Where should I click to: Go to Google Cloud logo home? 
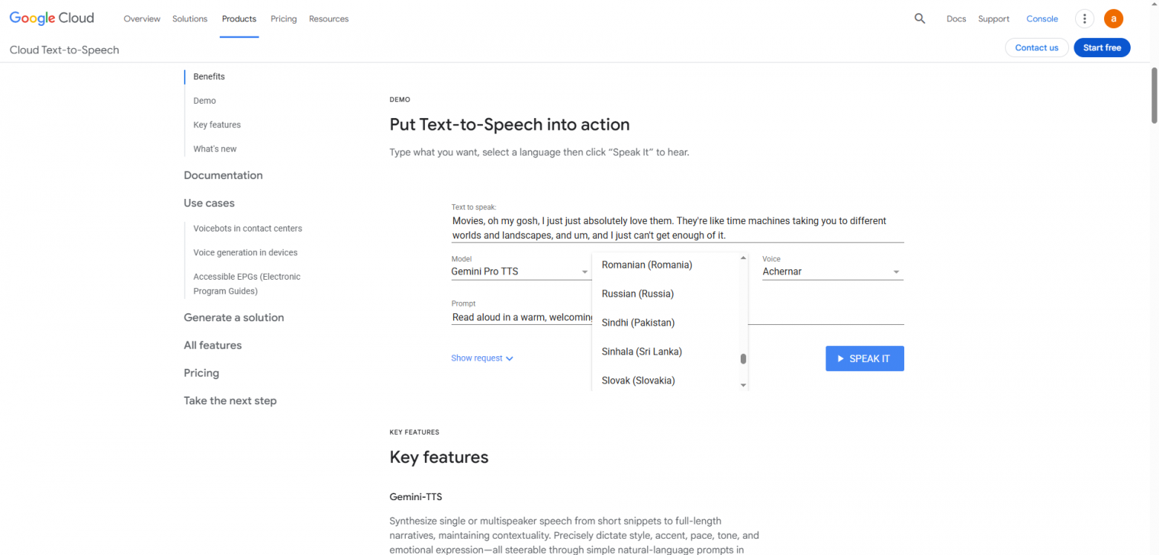[51, 19]
